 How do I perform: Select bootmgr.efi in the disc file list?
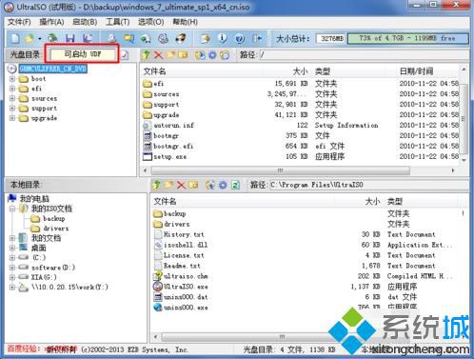click(173, 146)
